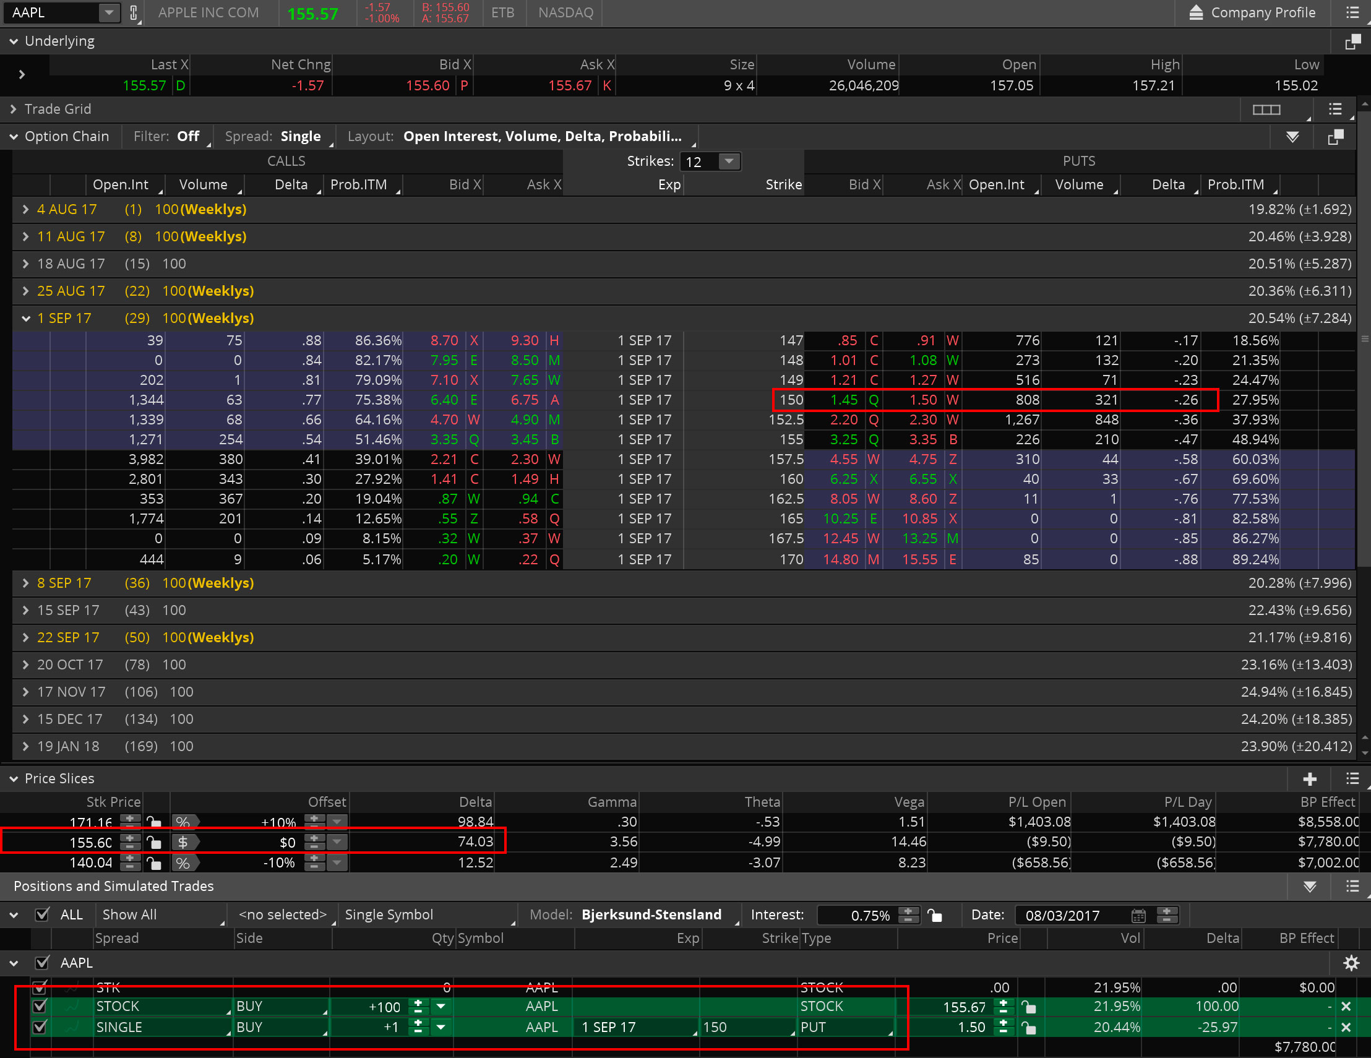Open the AAPL group settings gear

1351,964
